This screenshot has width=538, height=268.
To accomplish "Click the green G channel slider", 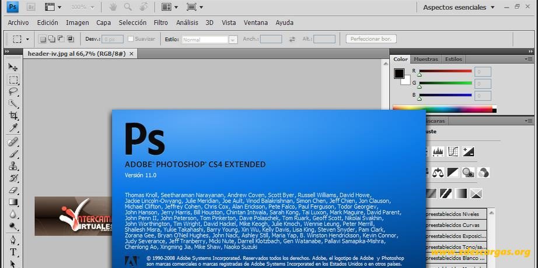I will [445, 83].
